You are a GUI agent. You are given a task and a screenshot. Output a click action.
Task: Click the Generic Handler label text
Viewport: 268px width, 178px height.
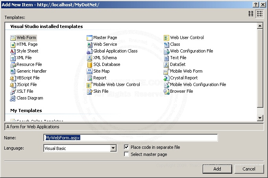(x=31, y=71)
